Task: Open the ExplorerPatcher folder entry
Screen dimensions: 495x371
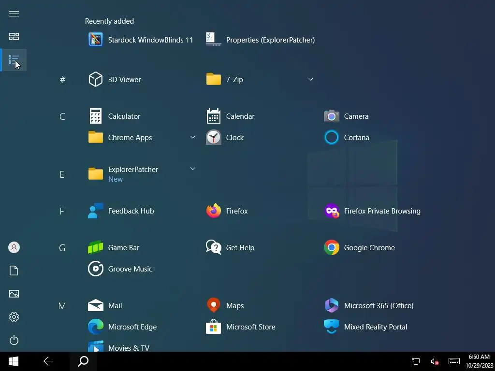Action: coord(142,174)
